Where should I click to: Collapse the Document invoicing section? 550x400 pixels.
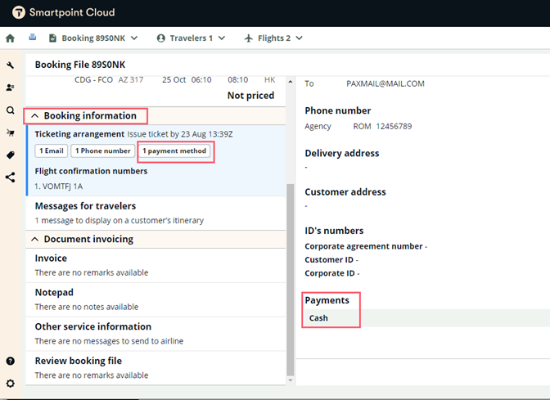tap(34, 239)
